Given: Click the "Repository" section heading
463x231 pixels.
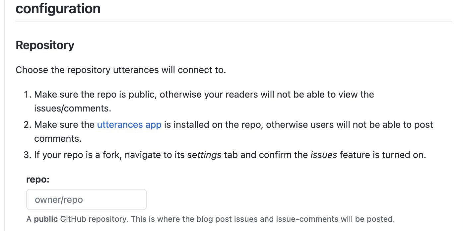Looking at the screenshot, I should click(45, 45).
